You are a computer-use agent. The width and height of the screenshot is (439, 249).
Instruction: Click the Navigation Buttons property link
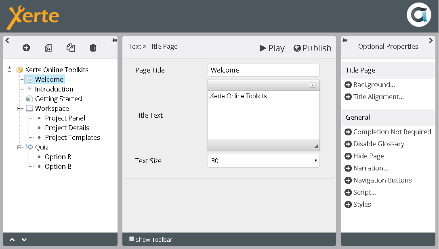click(x=382, y=180)
